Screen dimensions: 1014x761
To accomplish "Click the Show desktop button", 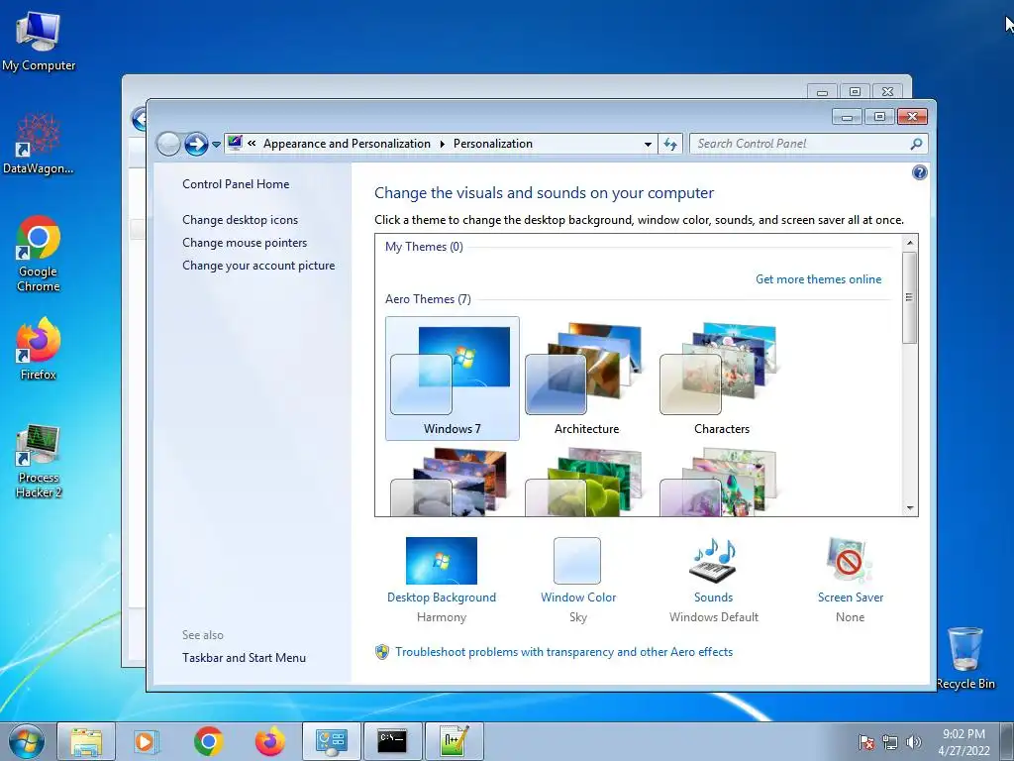I will tap(1009, 741).
